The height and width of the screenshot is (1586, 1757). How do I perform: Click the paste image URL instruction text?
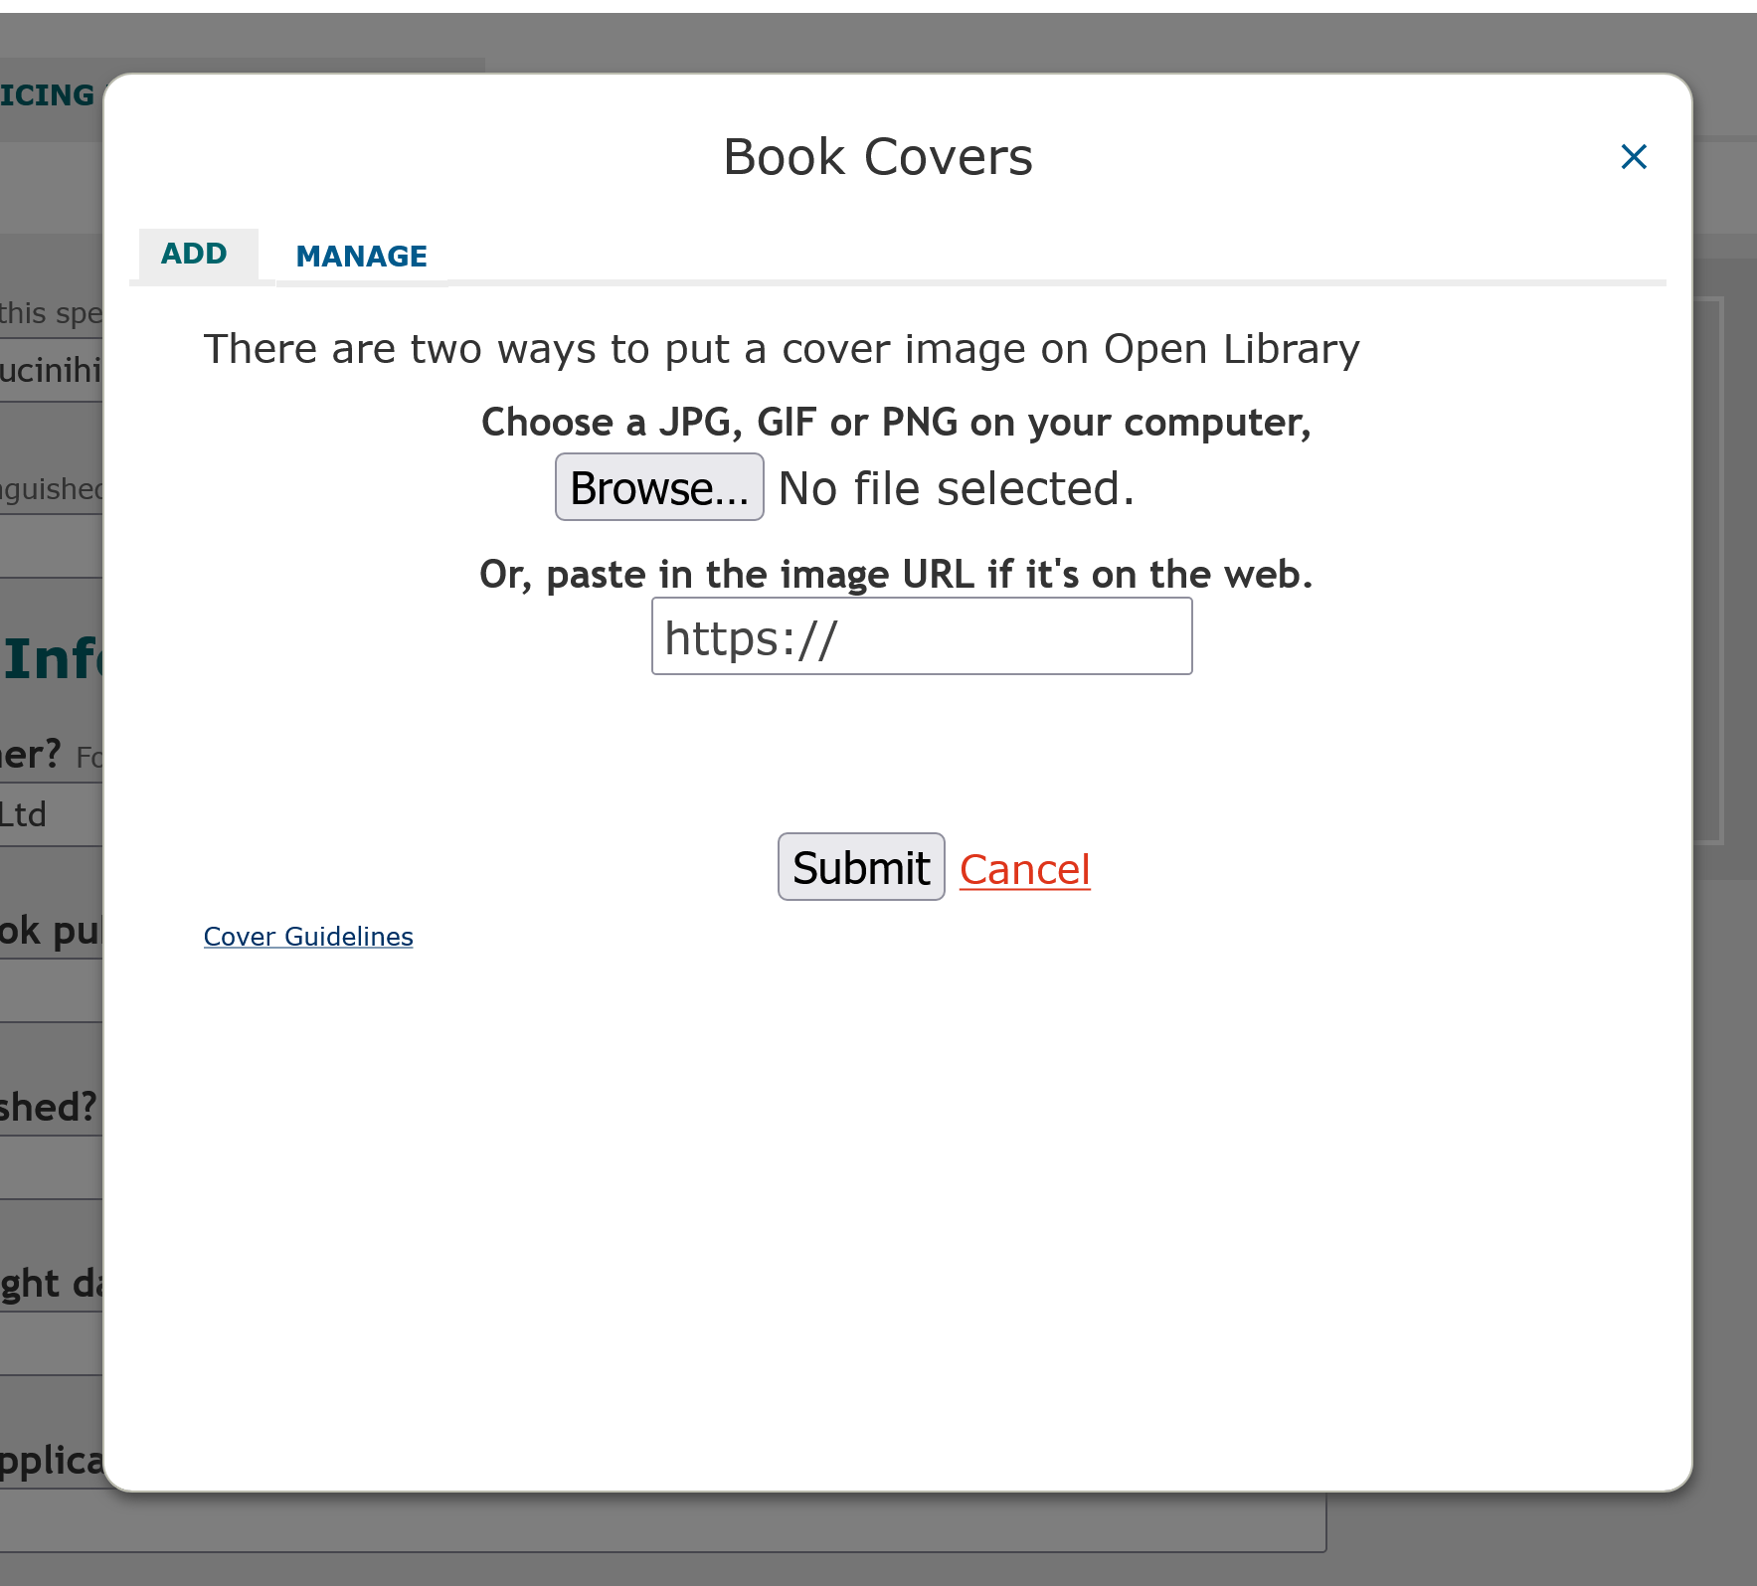pyautogui.click(x=895, y=574)
